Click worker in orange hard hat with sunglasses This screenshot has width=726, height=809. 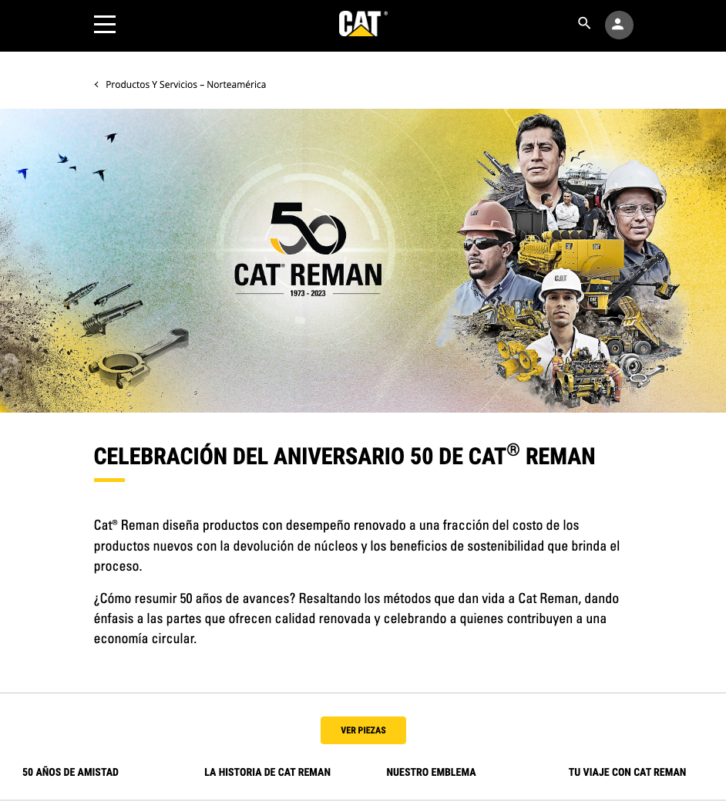click(x=487, y=242)
